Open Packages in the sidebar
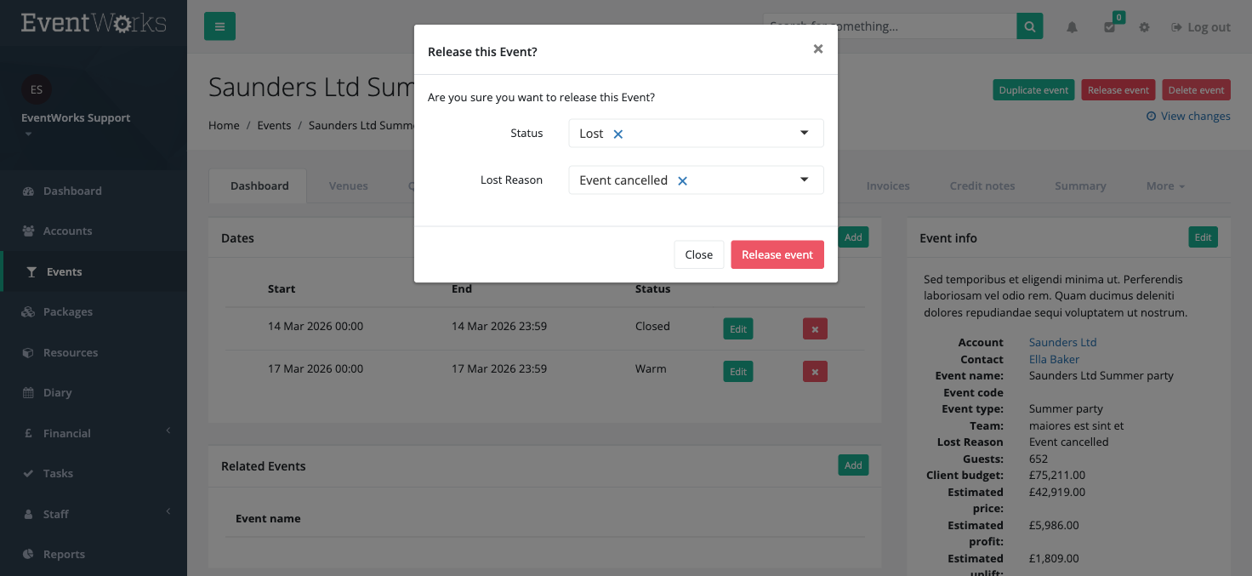The width and height of the screenshot is (1252, 576). [x=94, y=311]
